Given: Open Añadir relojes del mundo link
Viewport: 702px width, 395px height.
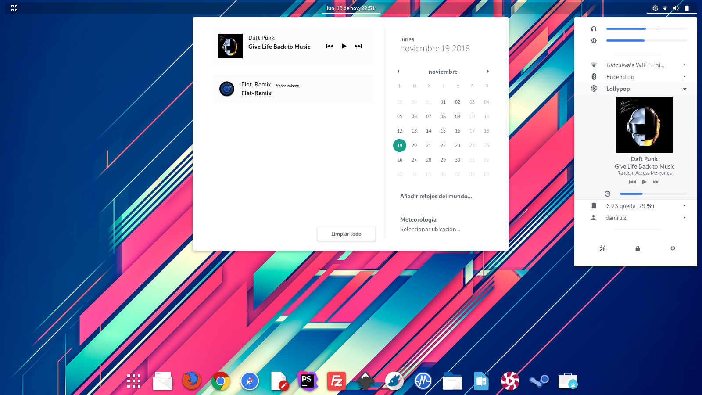Looking at the screenshot, I should coord(436,196).
